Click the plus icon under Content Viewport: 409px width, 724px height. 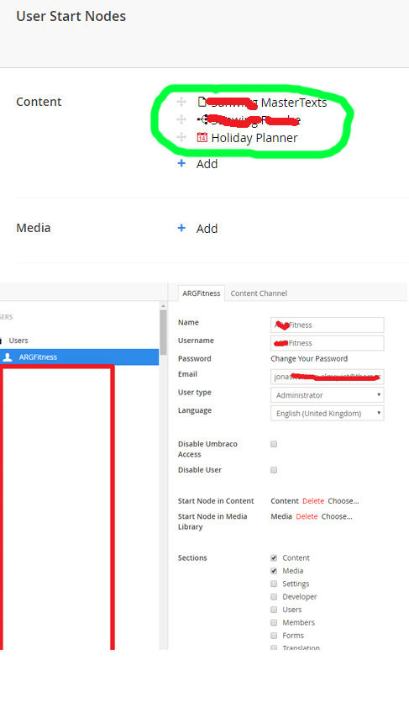181,163
